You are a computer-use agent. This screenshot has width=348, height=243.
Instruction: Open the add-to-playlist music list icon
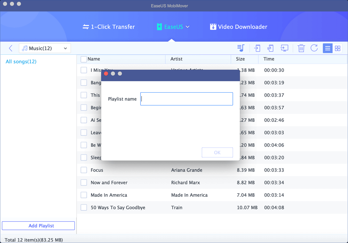241,48
